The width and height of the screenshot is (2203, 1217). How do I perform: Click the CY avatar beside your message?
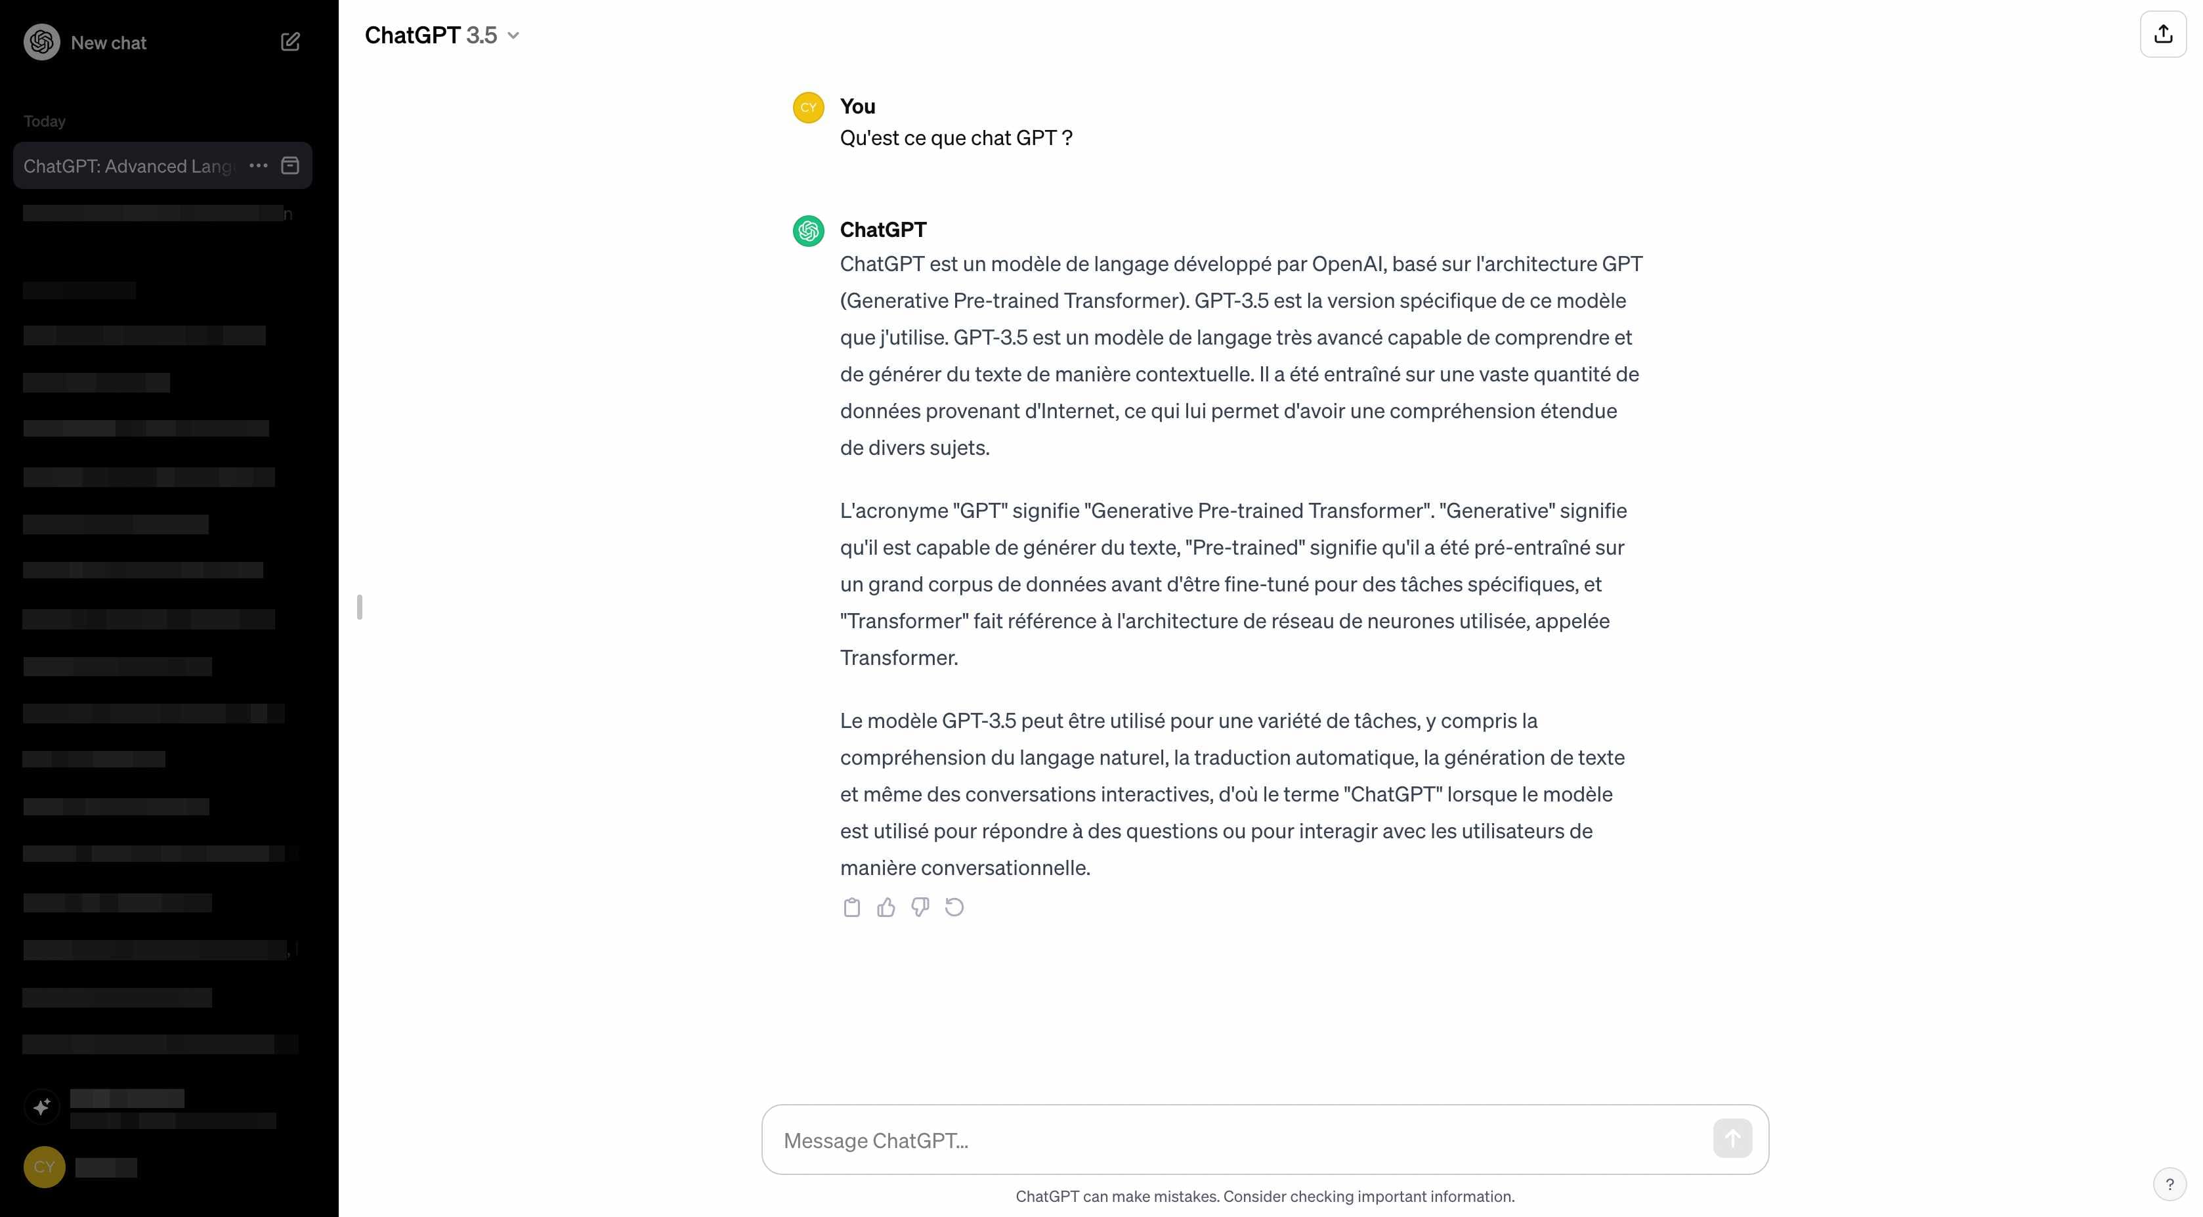[808, 108]
